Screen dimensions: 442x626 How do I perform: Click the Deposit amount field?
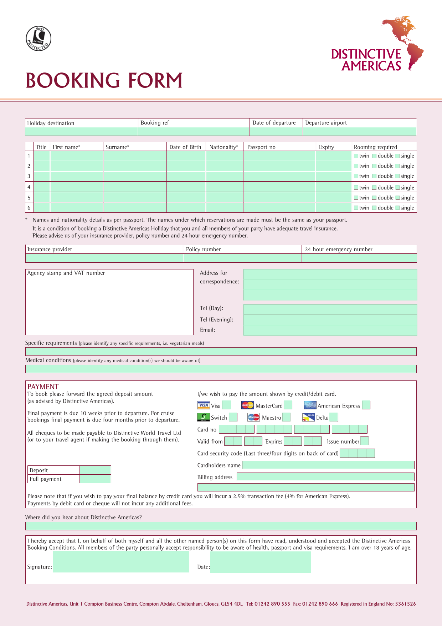pyautogui.click(x=95, y=470)
